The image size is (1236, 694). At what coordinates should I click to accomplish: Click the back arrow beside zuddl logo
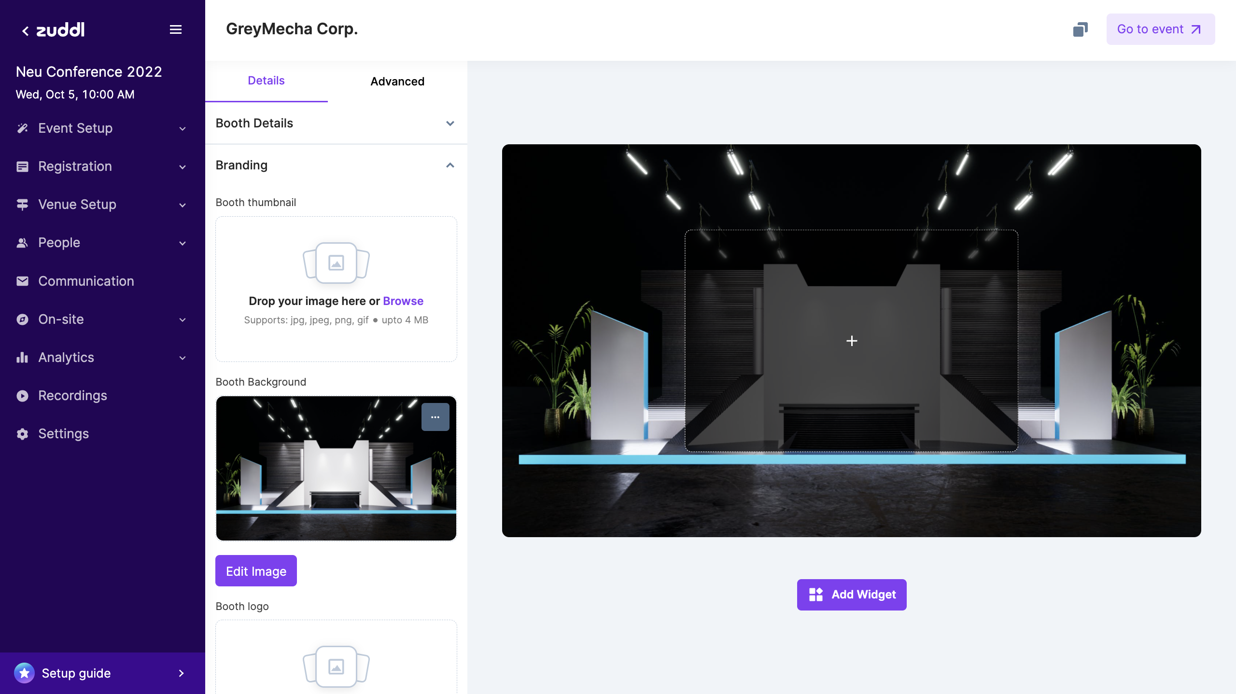click(x=25, y=31)
